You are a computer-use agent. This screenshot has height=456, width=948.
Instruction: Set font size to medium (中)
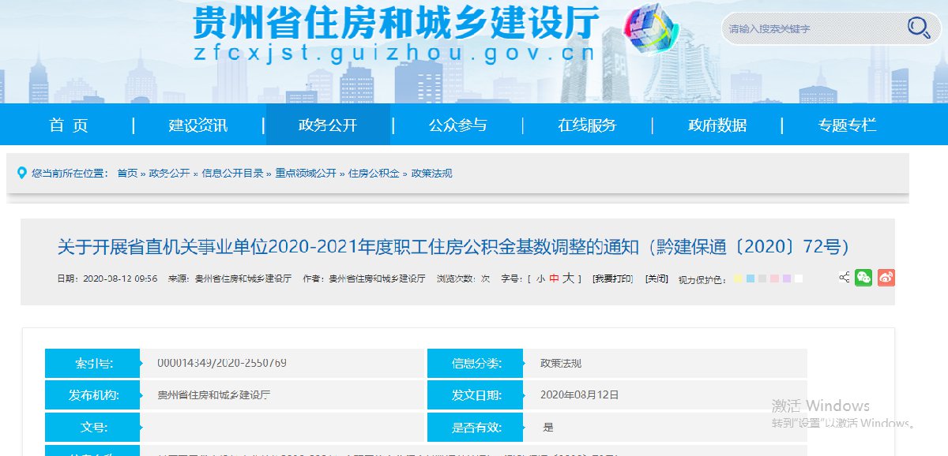pyautogui.click(x=553, y=278)
